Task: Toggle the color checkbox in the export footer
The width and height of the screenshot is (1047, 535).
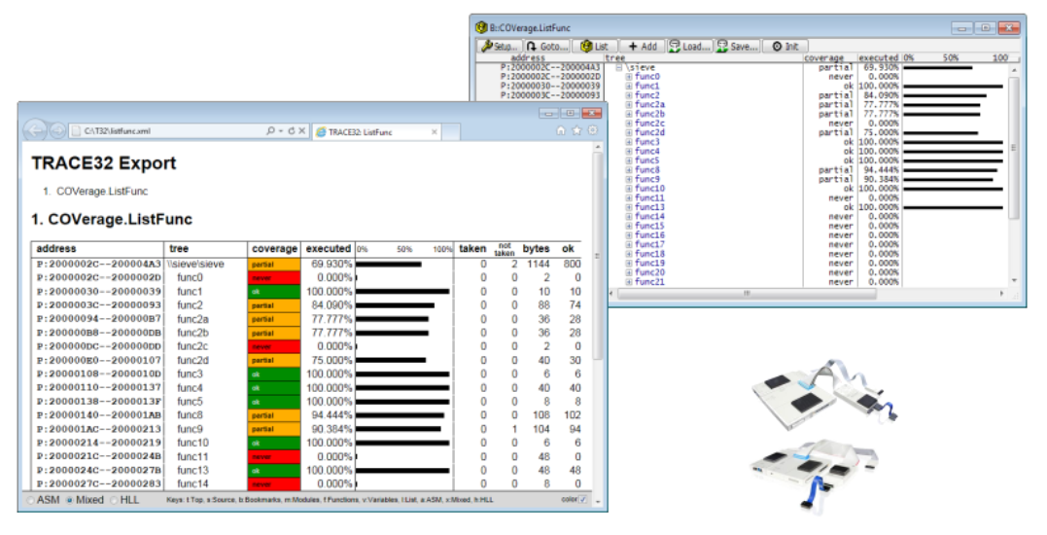Action: (582, 500)
